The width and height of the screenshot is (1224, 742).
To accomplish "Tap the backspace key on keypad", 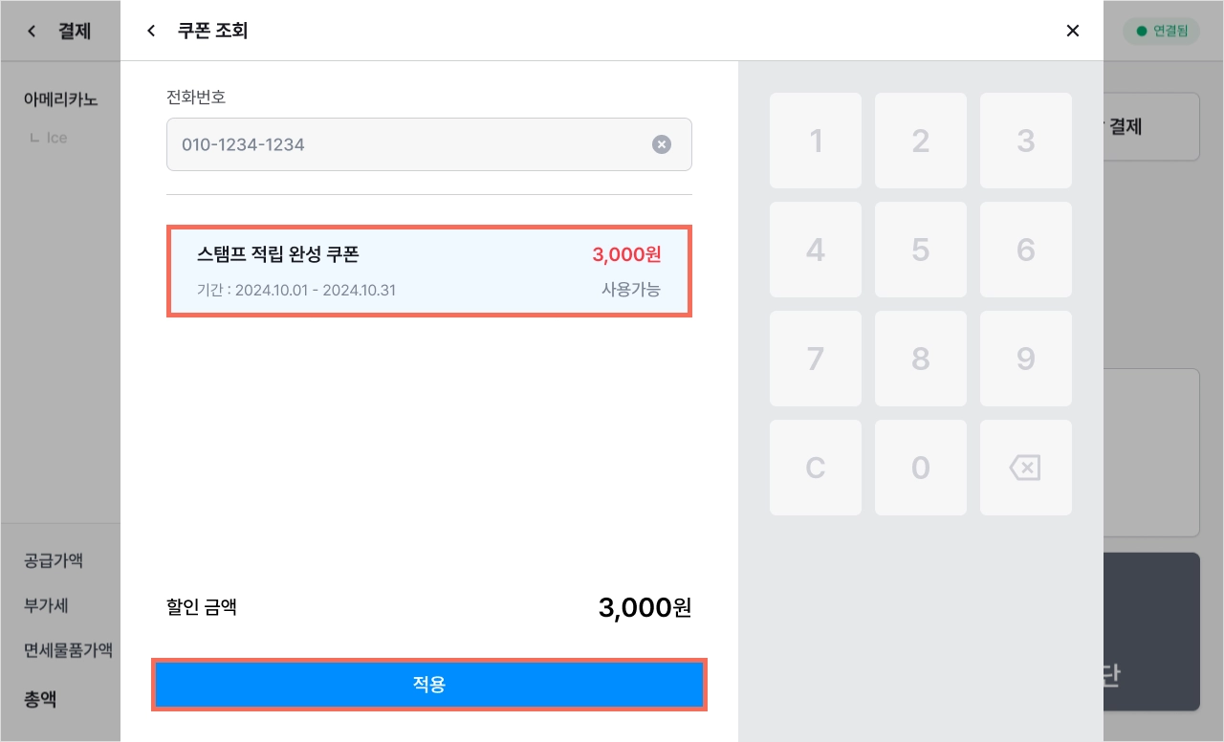I will (1026, 468).
